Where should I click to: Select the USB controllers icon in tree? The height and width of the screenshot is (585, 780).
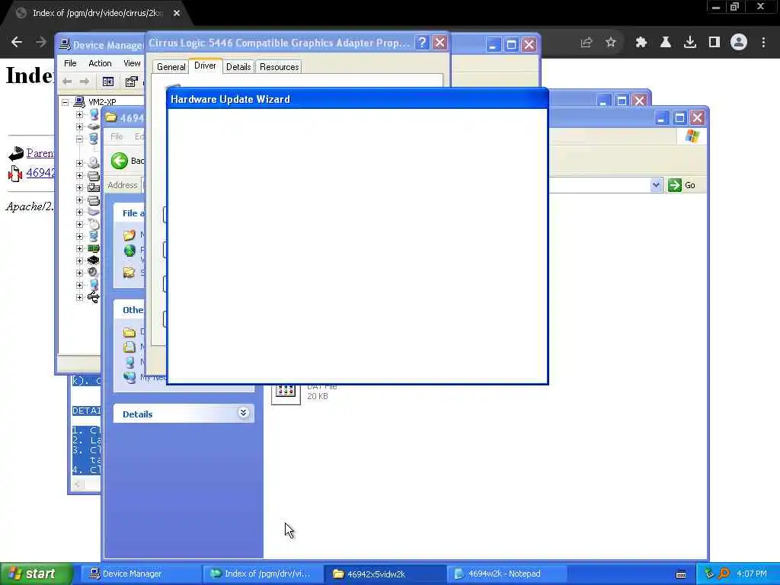click(94, 298)
